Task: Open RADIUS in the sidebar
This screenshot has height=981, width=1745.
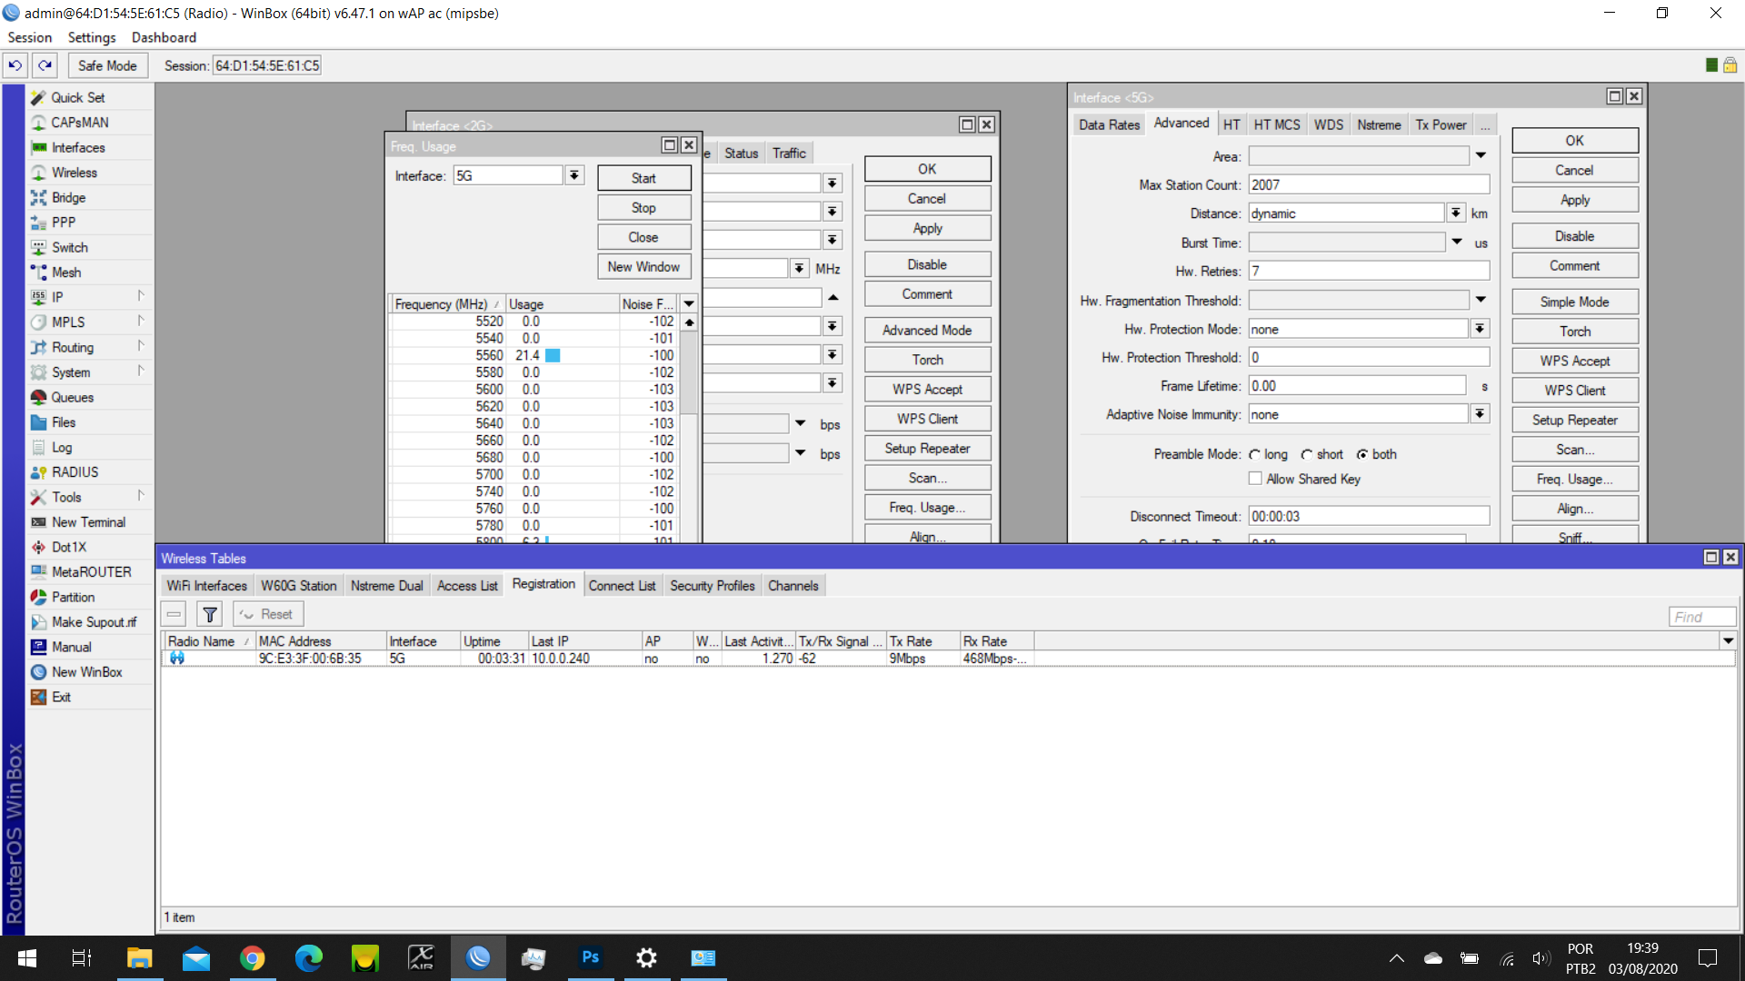Action: point(75,472)
